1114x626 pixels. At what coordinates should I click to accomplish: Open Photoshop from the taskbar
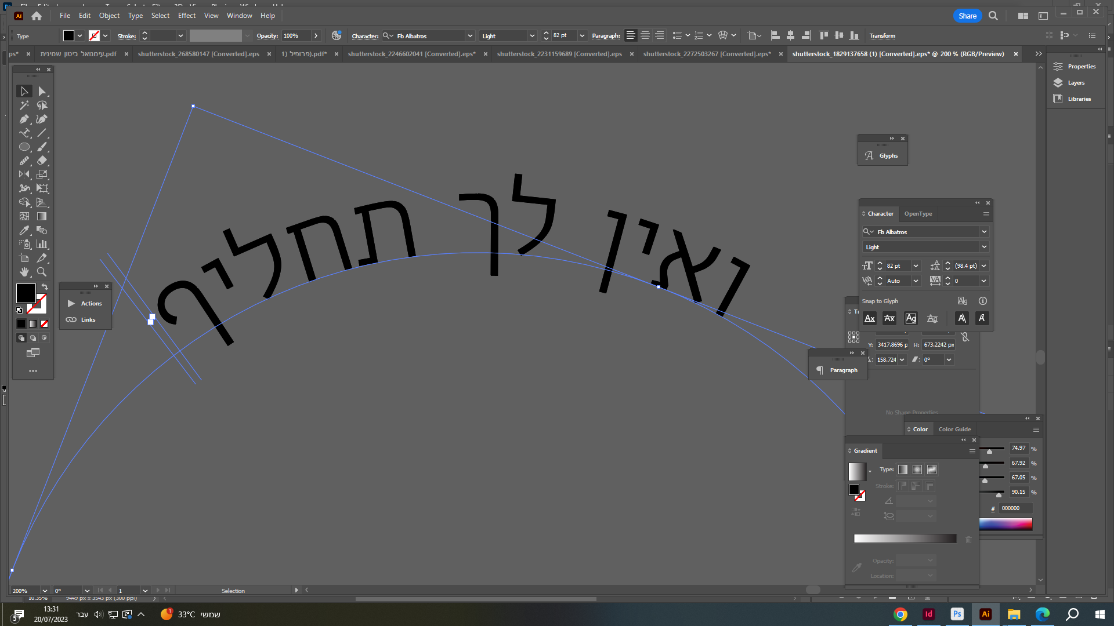957,614
